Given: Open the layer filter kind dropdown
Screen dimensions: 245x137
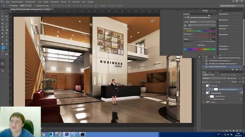Looking at the screenshot, I should coord(208,75).
